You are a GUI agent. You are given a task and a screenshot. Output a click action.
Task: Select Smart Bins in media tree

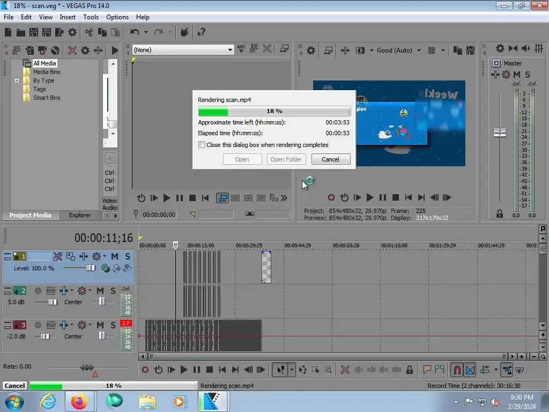47,98
